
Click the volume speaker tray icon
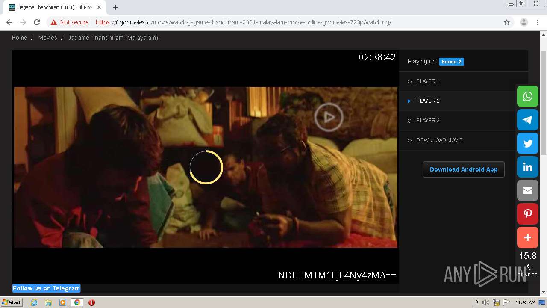486,302
